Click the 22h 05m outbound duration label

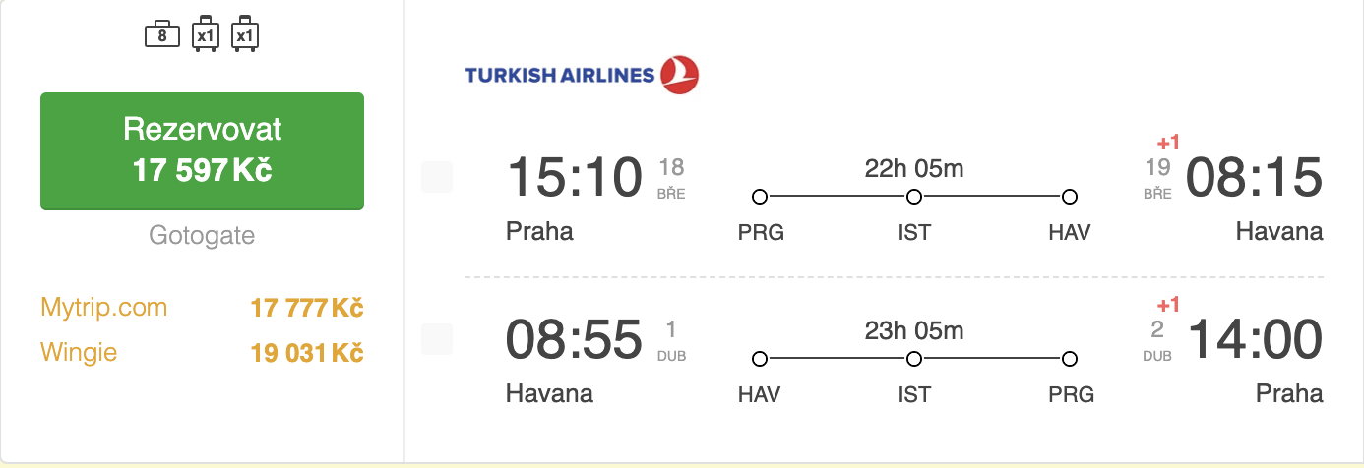[x=914, y=169]
